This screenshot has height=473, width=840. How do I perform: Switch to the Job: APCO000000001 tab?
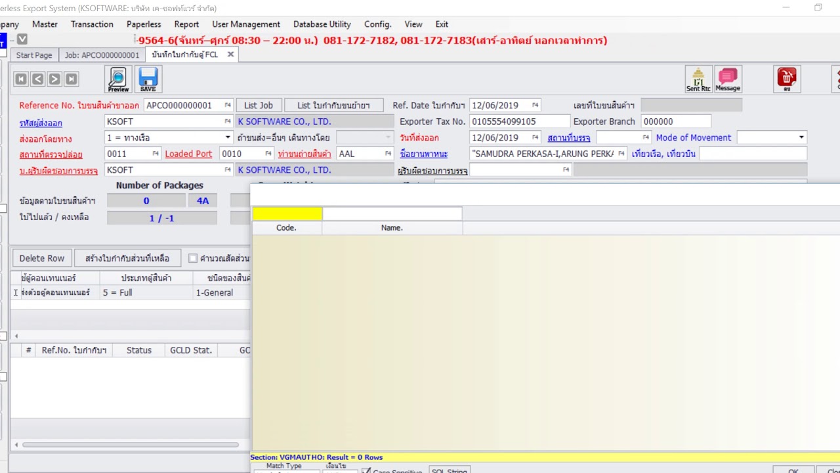tap(102, 55)
